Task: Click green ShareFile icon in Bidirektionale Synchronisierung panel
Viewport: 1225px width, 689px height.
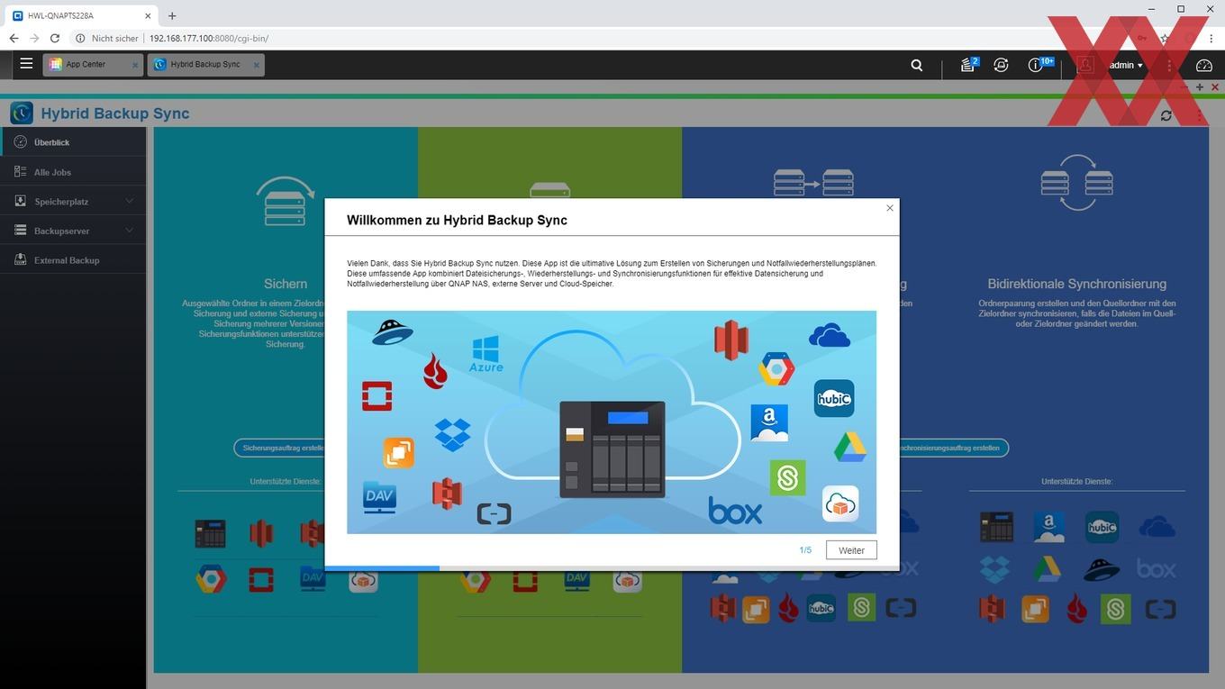Action: click(x=1115, y=609)
